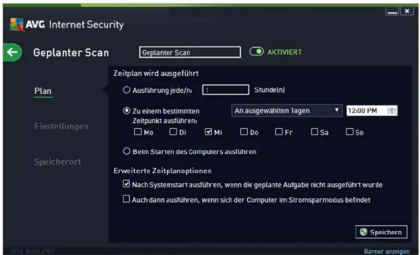Enable 'Auch dann ausführen' Stromsparmodus checkbox

(x=126, y=199)
